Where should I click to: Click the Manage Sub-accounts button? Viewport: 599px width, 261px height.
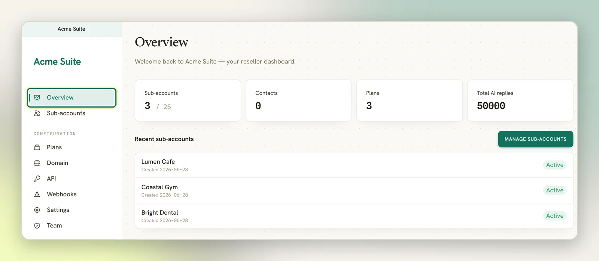535,139
